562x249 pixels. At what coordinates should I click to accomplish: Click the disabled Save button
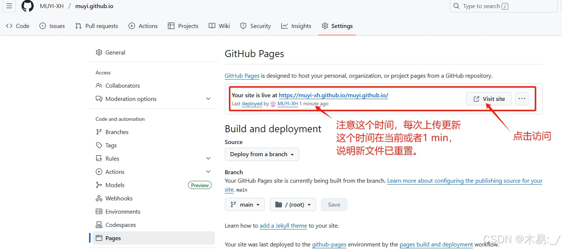tap(334, 205)
